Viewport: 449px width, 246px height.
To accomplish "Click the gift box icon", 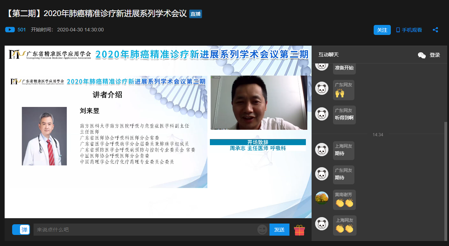I will [x=299, y=230].
